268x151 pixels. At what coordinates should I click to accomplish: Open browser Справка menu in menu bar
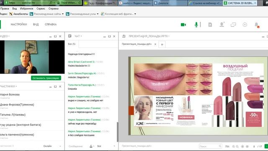click(x=53, y=8)
